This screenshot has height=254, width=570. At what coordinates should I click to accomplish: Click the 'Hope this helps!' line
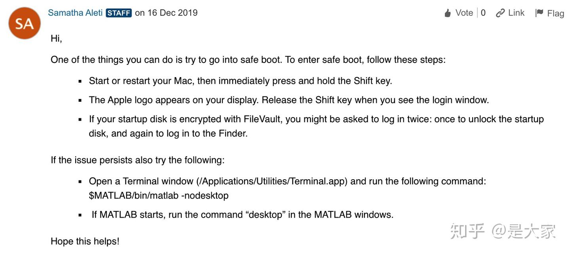pos(85,241)
